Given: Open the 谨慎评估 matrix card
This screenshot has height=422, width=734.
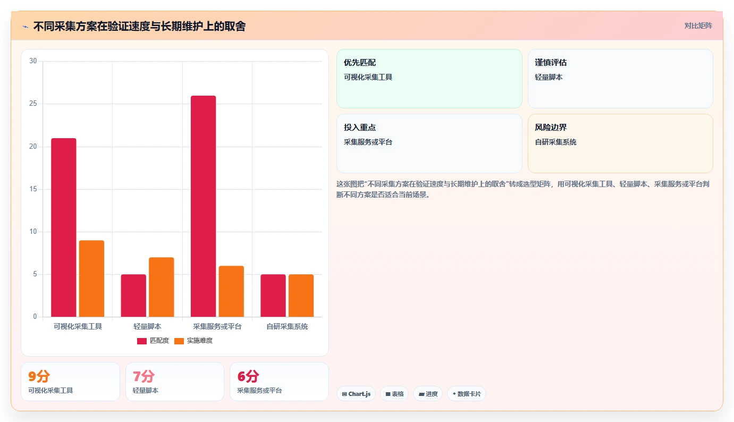Looking at the screenshot, I should [620, 79].
